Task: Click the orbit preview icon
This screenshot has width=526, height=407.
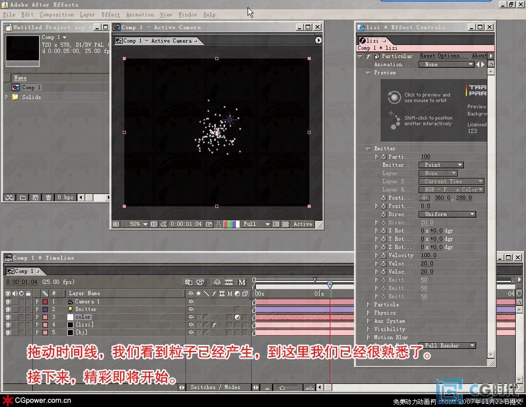Action: 394,97
